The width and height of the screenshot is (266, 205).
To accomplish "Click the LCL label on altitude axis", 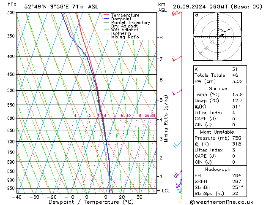I will tap(166, 191).
